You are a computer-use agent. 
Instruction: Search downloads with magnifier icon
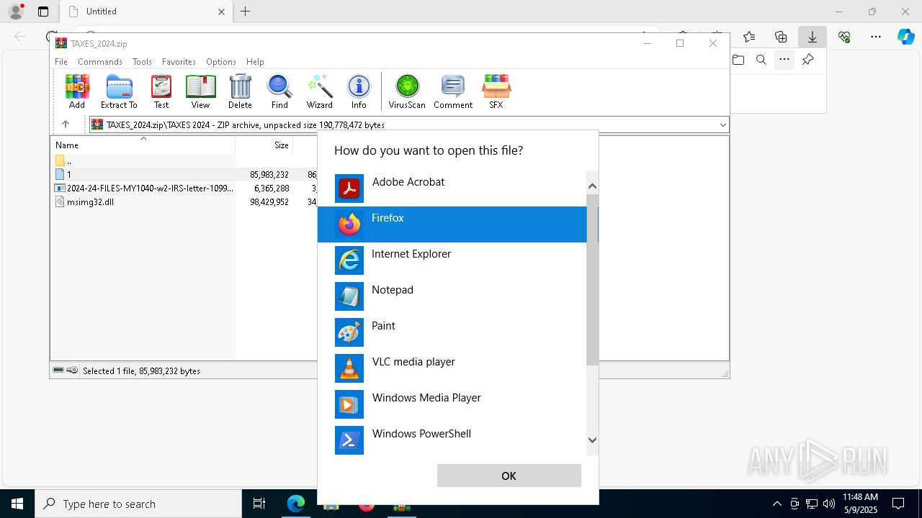(x=761, y=60)
